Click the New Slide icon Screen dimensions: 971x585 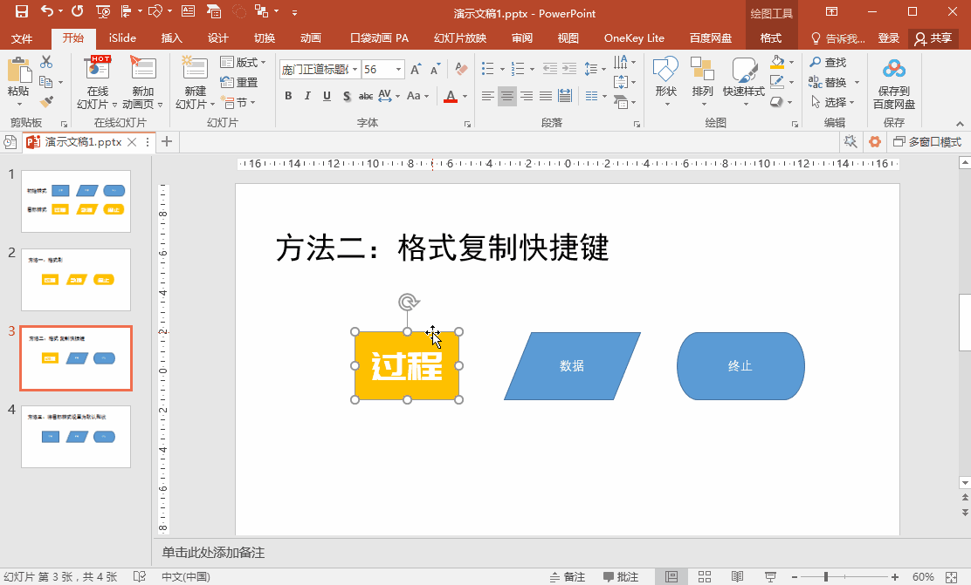pos(195,70)
